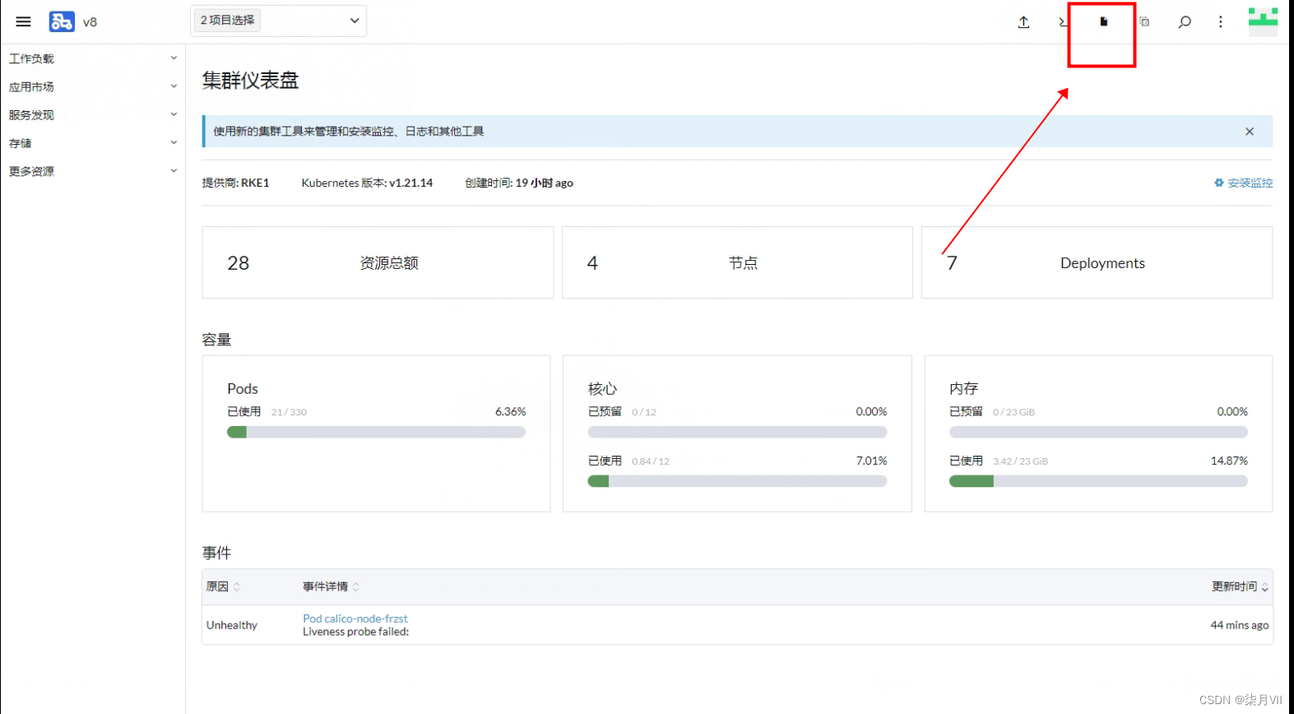This screenshot has height=714, width=1294.
Task: Expand the 服务发现 sidebar section
Action: pos(93,115)
